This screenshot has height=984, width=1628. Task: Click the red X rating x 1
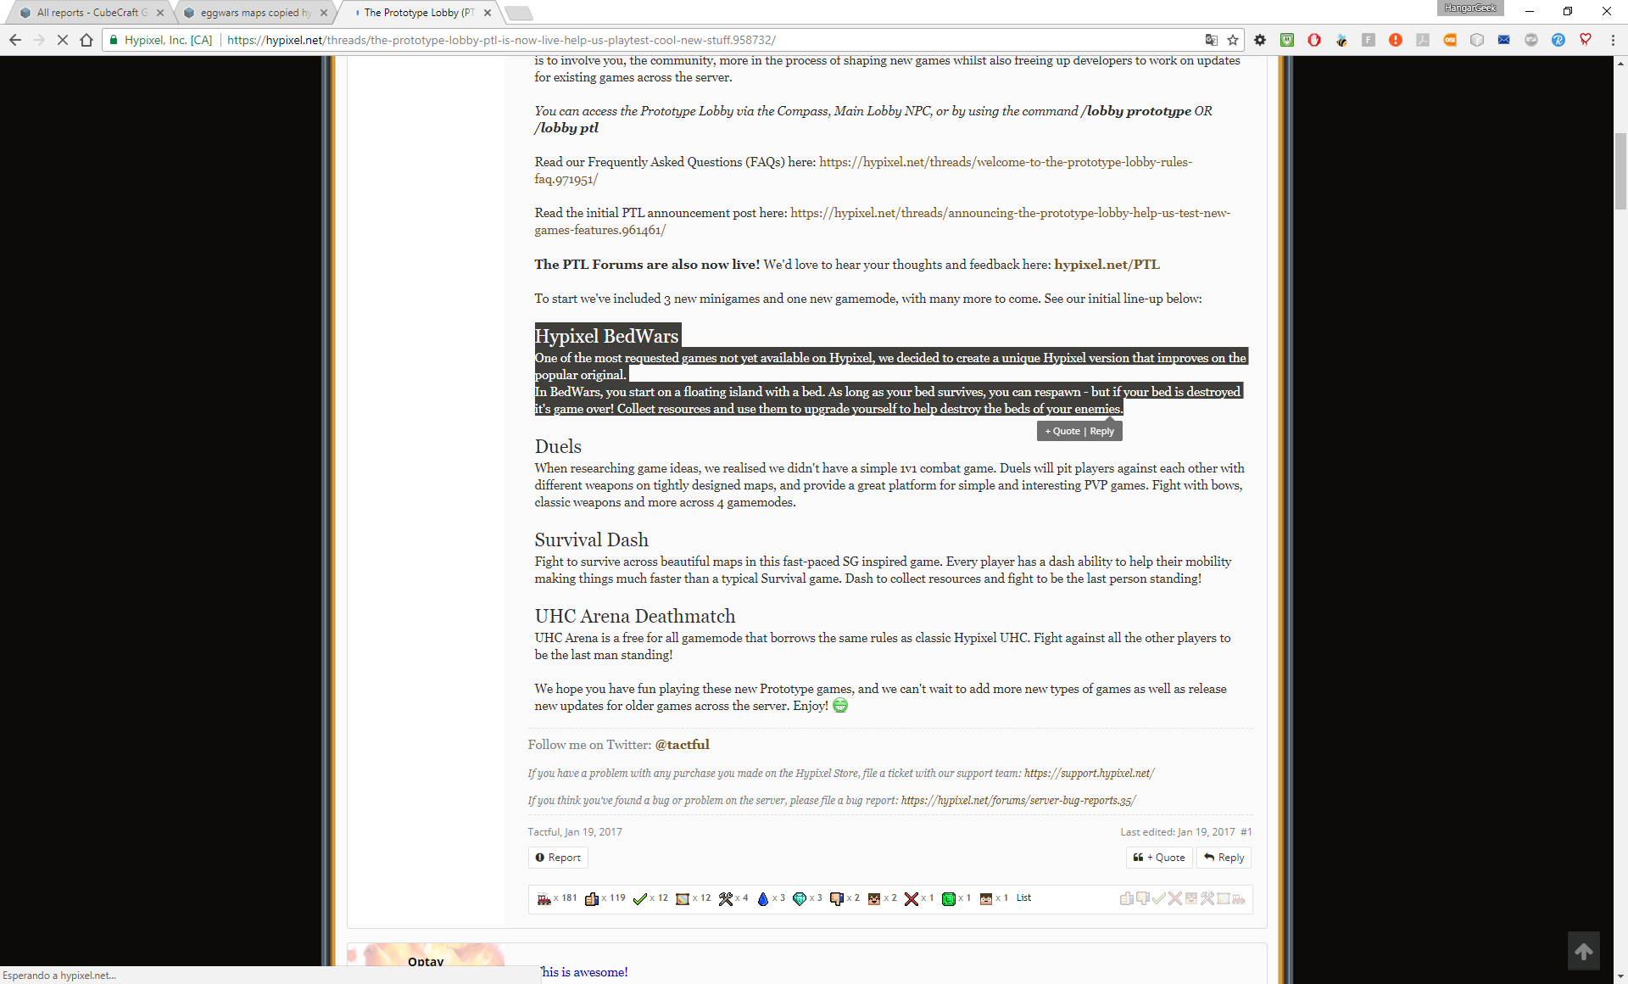pyautogui.click(x=912, y=898)
